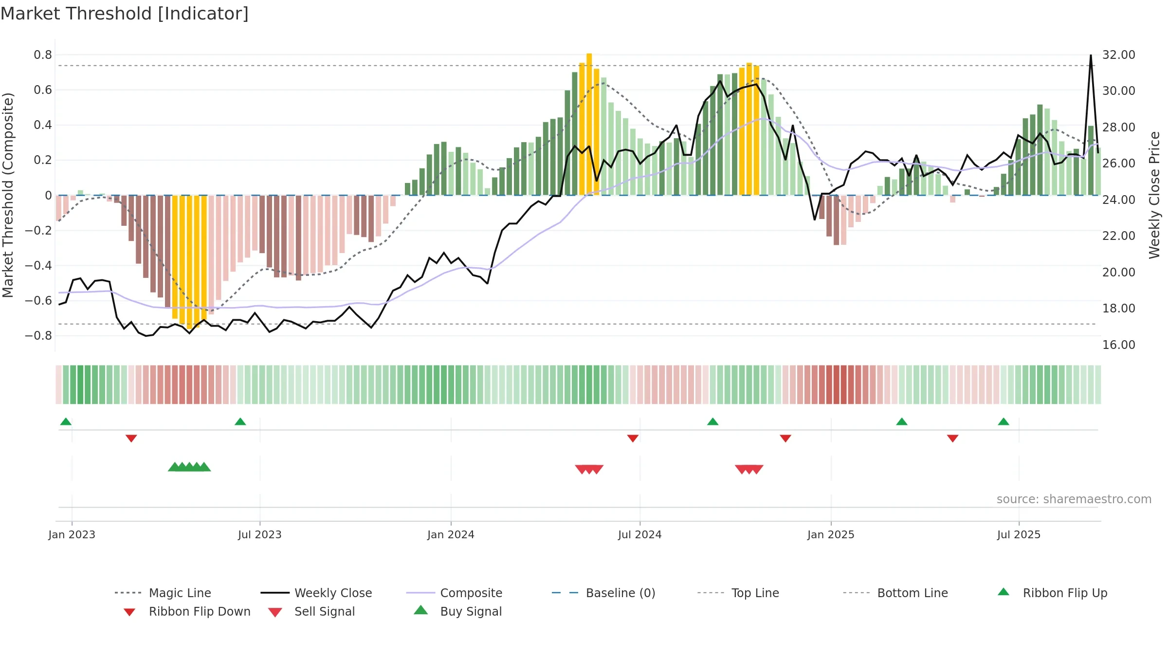Image resolution: width=1168 pixels, height=657 pixels.
Task: Toggle the Magic Line legend entry
Action: tap(163, 593)
